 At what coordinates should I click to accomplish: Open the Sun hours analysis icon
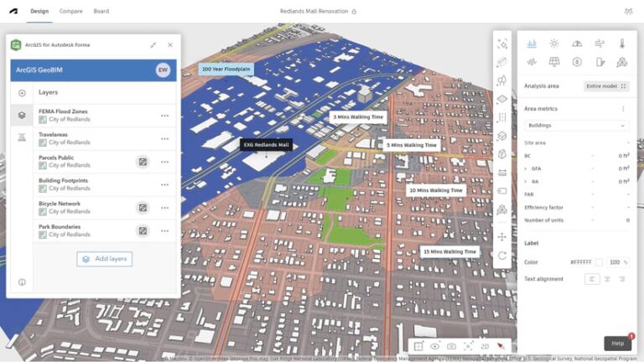tap(554, 44)
